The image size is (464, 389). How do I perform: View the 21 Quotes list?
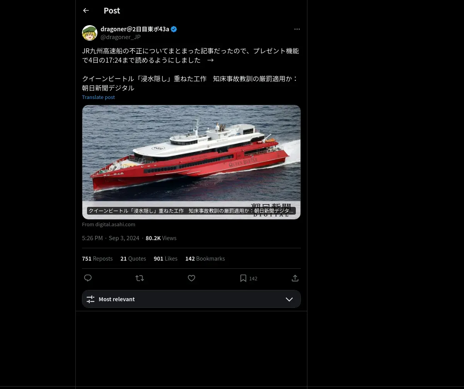coord(133,258)
